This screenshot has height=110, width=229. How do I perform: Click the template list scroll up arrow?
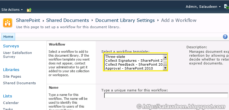pyautogui.click(x=165, y=57)
